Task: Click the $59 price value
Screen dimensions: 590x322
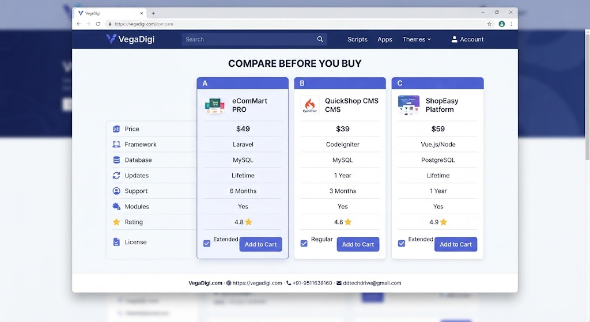Action: 438,128
